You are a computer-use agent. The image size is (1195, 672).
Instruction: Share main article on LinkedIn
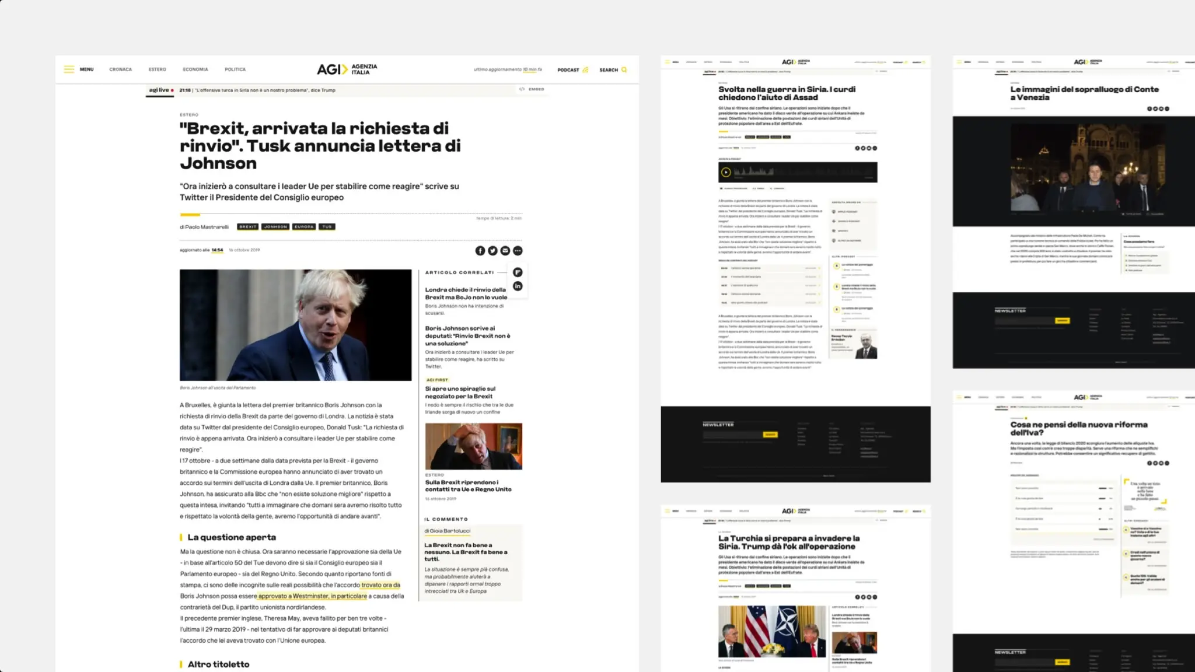coord(518,286)
